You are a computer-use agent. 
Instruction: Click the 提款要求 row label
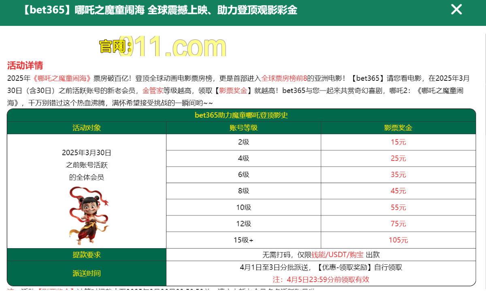(87, 255)
